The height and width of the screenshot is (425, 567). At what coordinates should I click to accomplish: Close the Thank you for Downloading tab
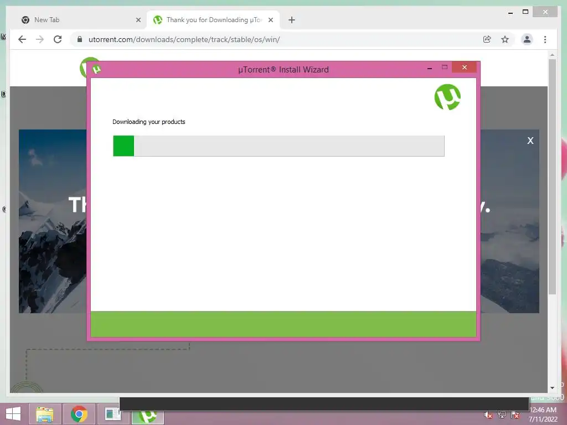click(270, 20)
